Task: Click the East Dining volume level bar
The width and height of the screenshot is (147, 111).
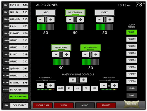Action: (91, 62)
